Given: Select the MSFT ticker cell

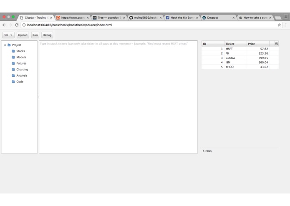Looking at the screenshot, I should (235, 49).
